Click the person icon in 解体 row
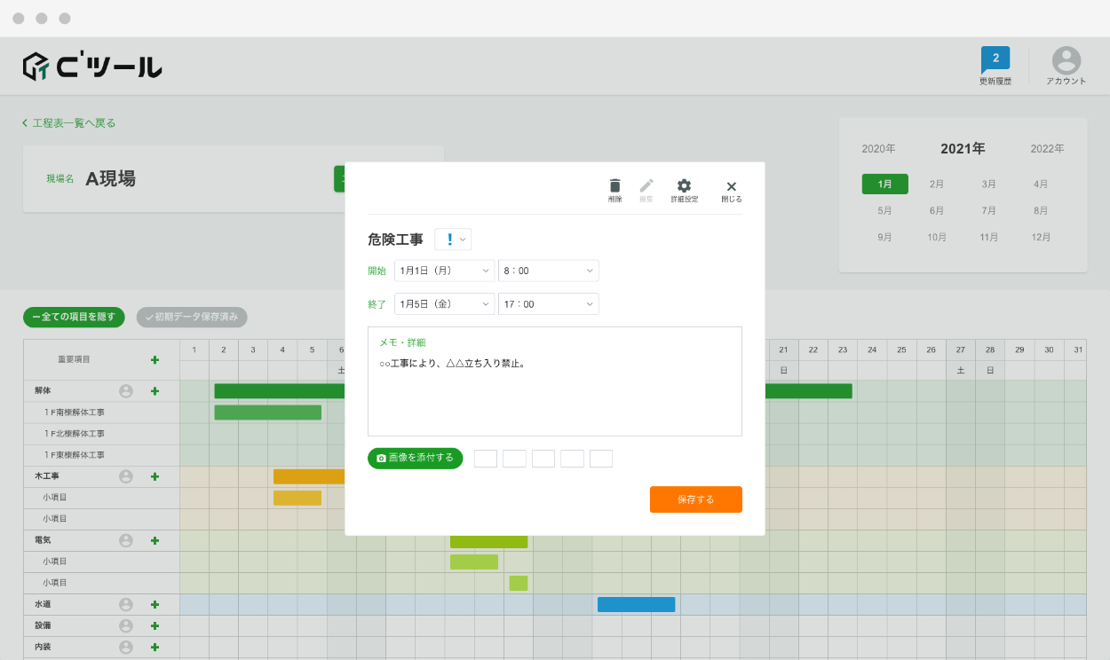This screenshot has width=1110, height=660. coord(126,391)
